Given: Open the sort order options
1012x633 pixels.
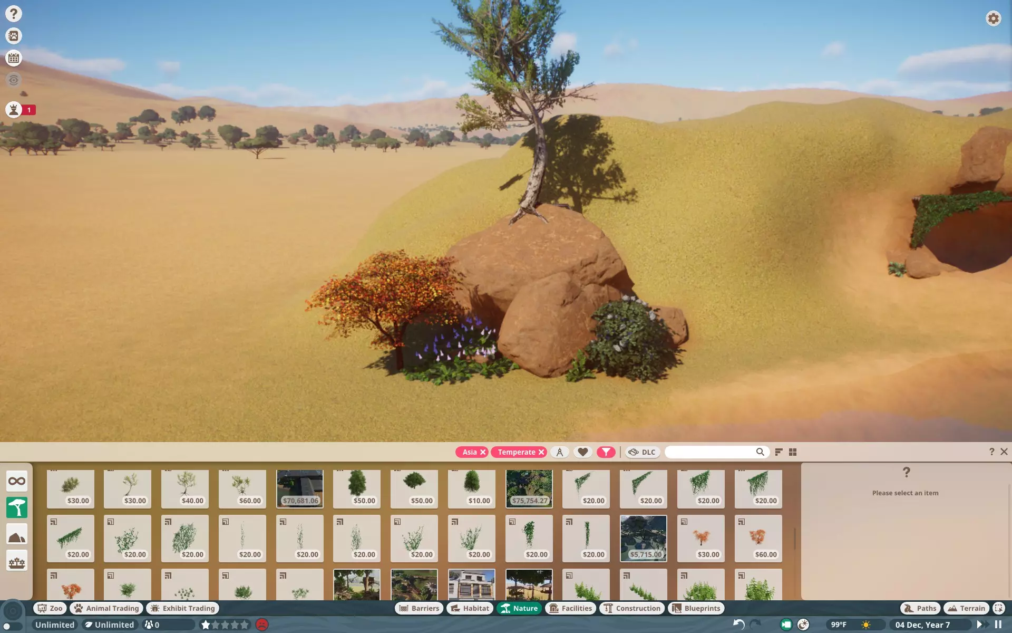Looking at the screenshot, I should coord(779,452).
